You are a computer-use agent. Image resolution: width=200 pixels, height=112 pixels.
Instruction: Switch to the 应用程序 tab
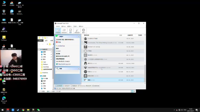[x=59, y=86]
